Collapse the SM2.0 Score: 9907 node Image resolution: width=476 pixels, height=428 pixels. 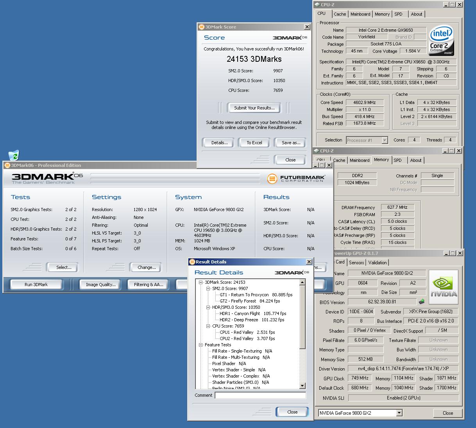click(208, 288)
